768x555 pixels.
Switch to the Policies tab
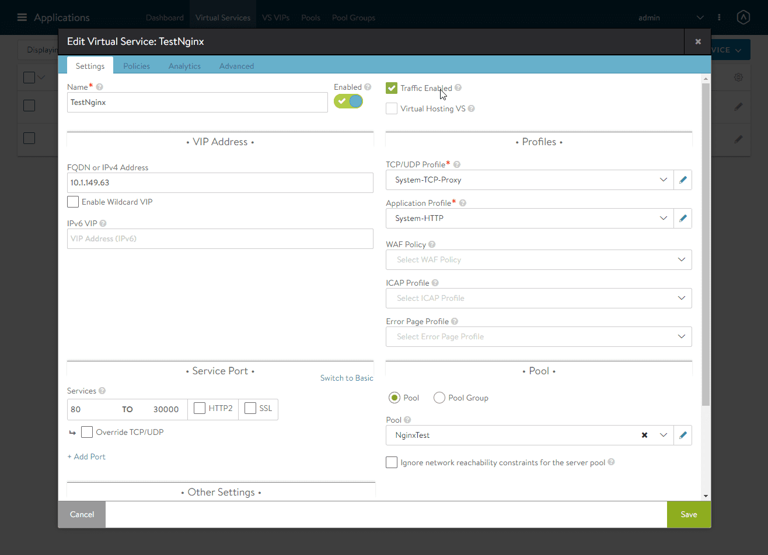tap(137, 66)
